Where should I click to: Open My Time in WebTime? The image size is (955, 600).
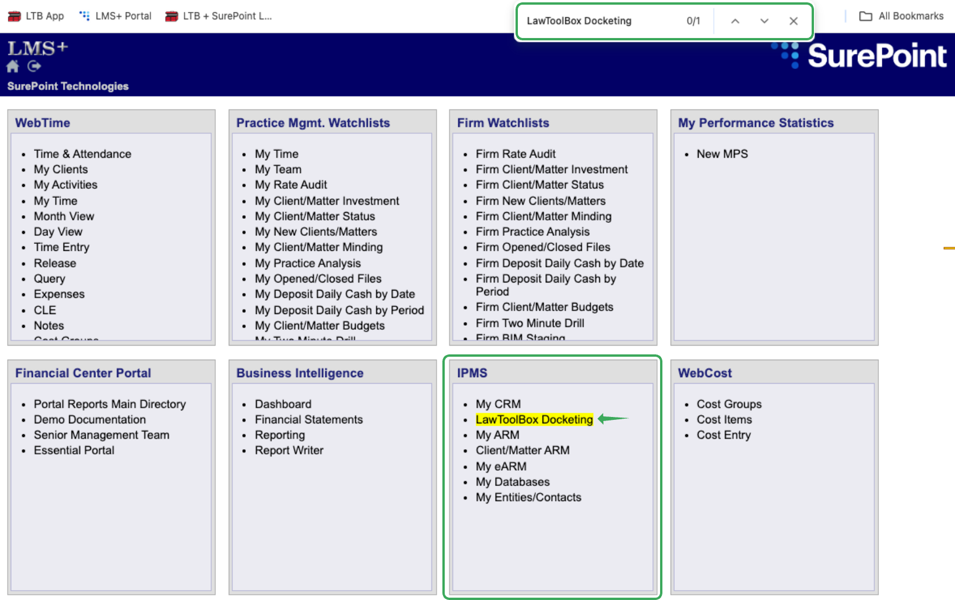point(56,201)
